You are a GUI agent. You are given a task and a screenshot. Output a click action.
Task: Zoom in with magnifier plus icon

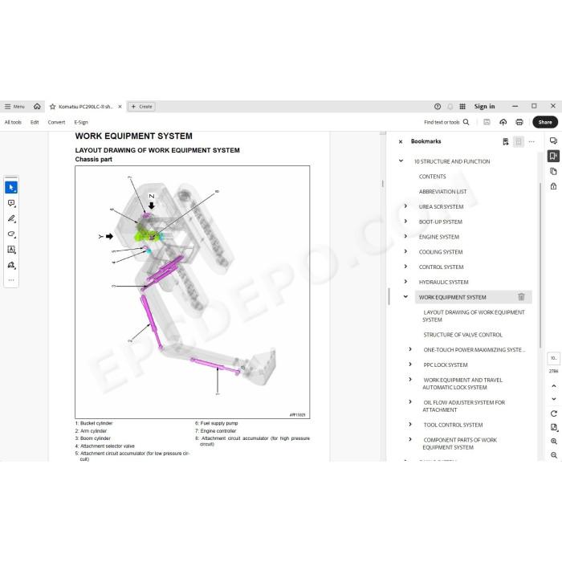tap(553, 442)
